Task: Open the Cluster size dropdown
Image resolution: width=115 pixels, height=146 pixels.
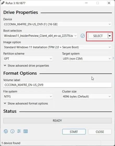Action: (87, 96)
